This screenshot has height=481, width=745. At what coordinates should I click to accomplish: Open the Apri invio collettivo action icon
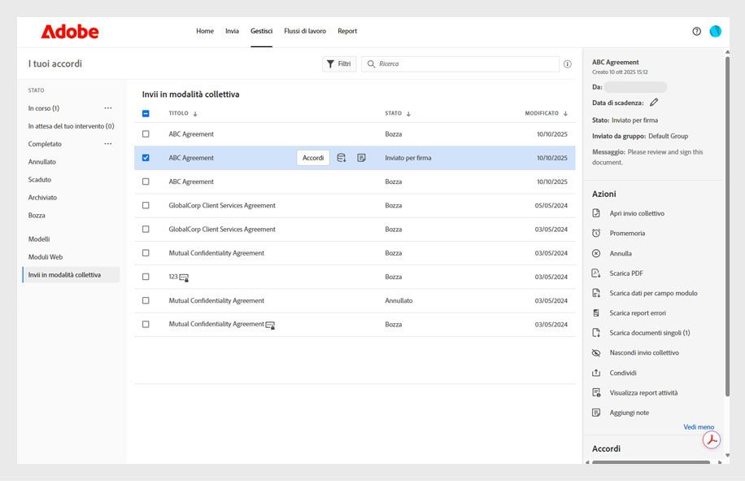(x=598, y=212)
